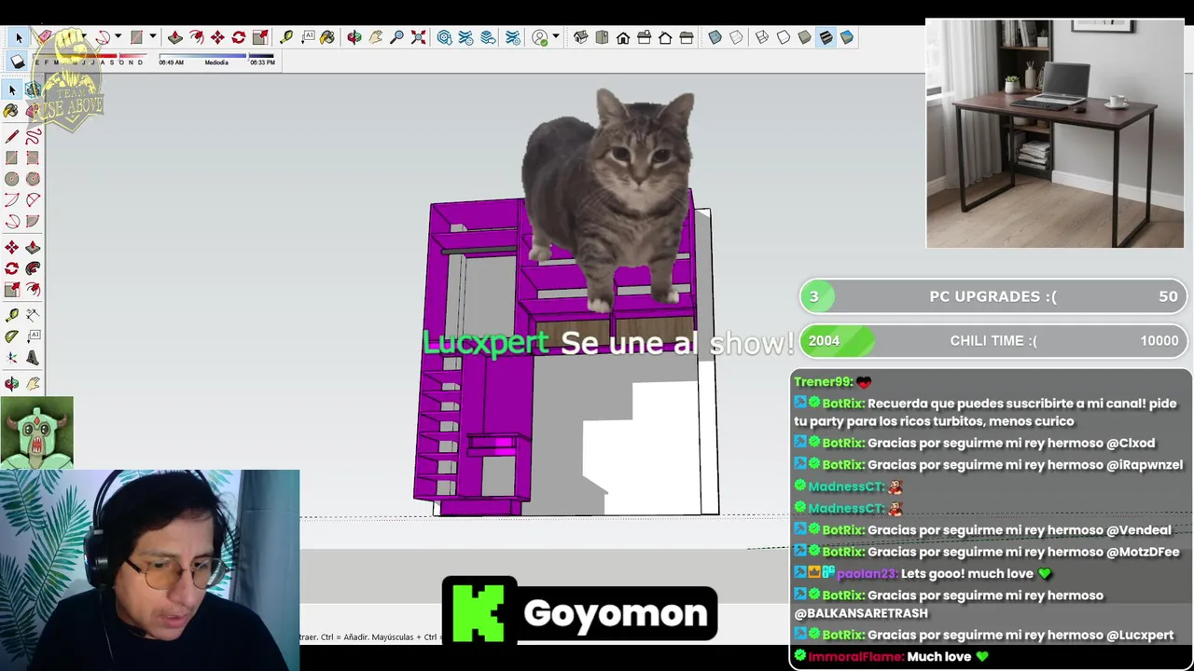Select Paint Bucket tool in top toolbar

point(327,37)
